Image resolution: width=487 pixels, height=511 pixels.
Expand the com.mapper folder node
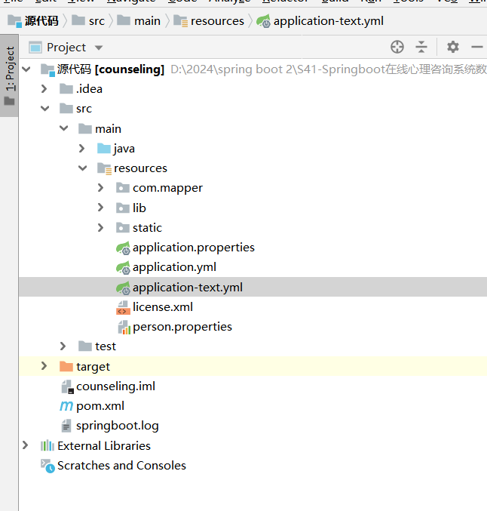(x=101, y=188)
